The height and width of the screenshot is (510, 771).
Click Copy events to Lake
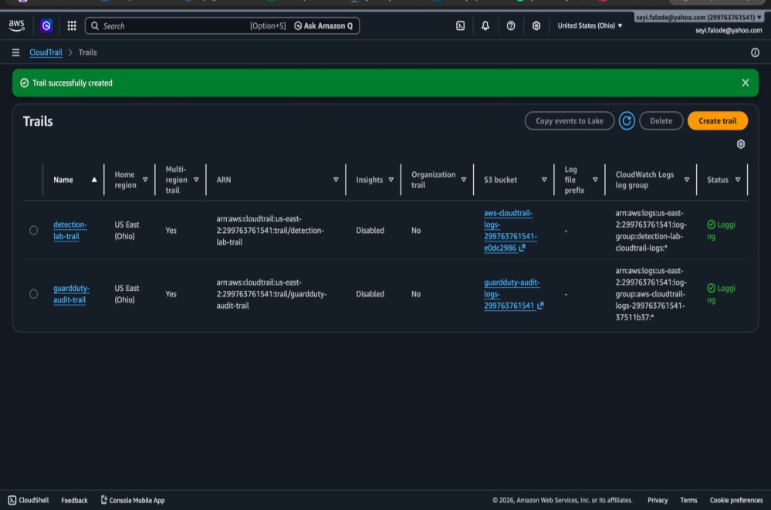pyautogui.click(x=570, y=120)
